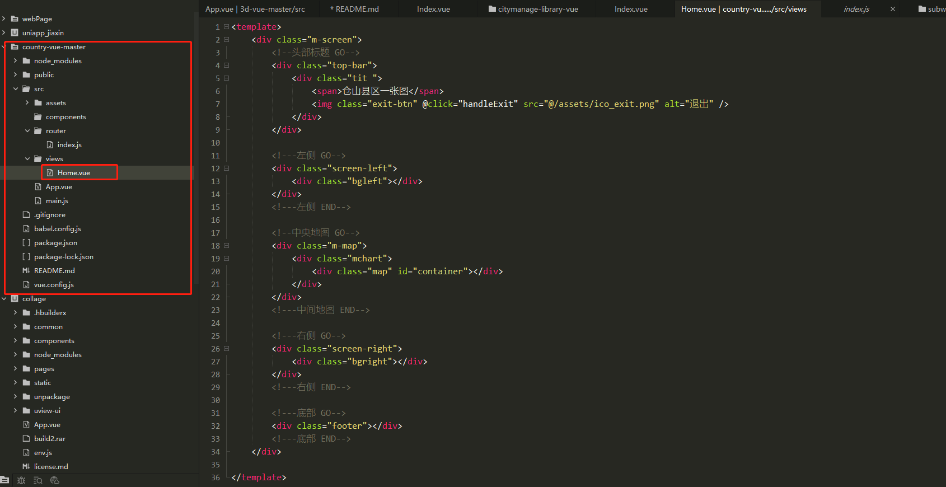This screenshot has height=487, width=946.
Task: Fold screen-left div at line 12
Action: pyautogui.click(x=226, y=168)
